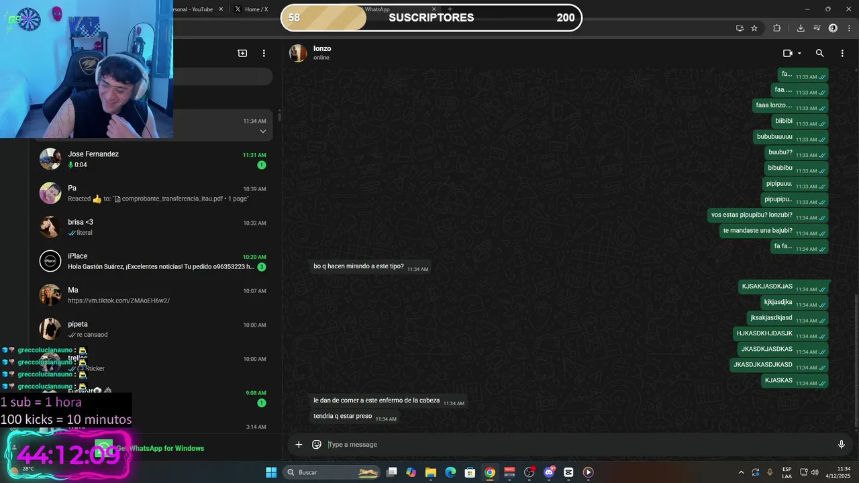Open the chat list three-dot menu
This screenshot has width=859, height=483.
pos(264,53)
